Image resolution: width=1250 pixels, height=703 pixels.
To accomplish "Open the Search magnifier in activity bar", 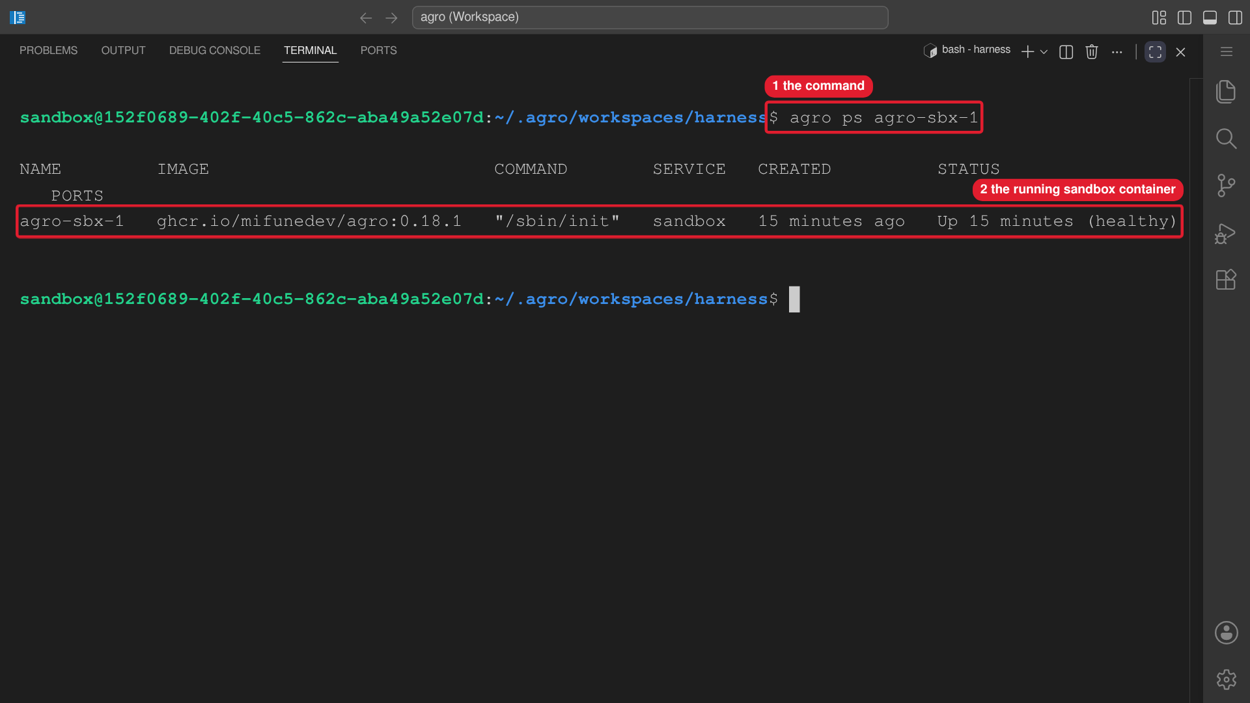I will coord(1226,139).
